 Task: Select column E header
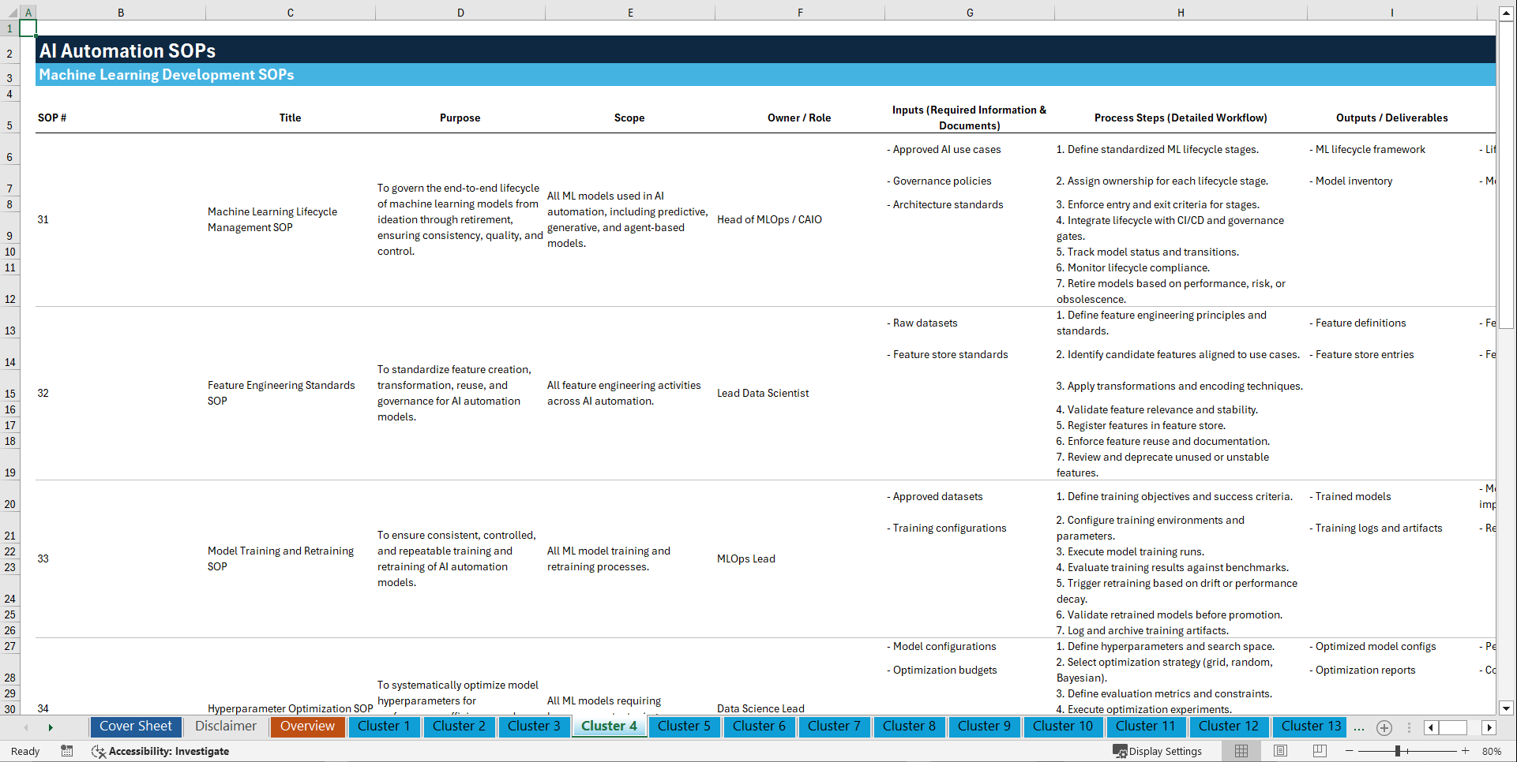(629, 12)
